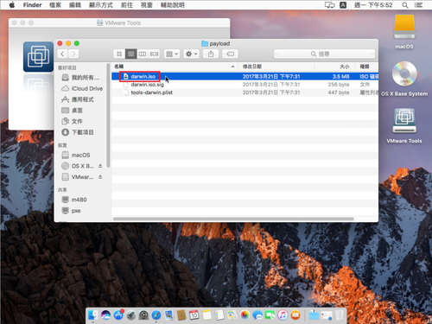Open 我的所有… in the sidebar

81,78
